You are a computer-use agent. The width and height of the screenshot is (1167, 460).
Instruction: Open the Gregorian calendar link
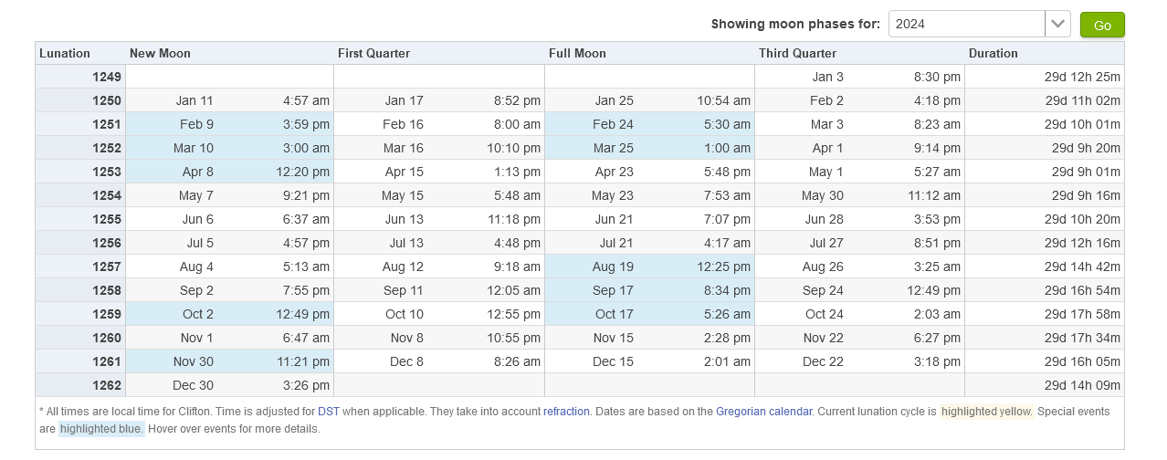point(763,412)
